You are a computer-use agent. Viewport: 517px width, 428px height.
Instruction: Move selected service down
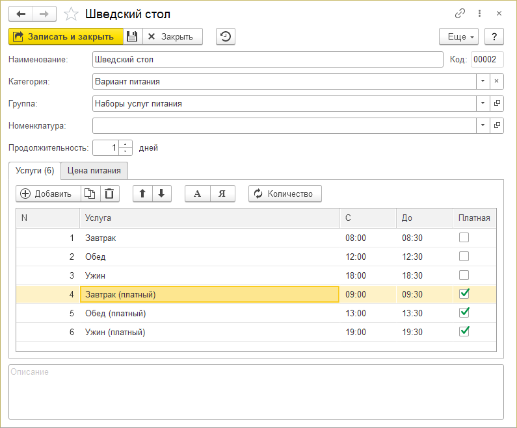[161, 194]
